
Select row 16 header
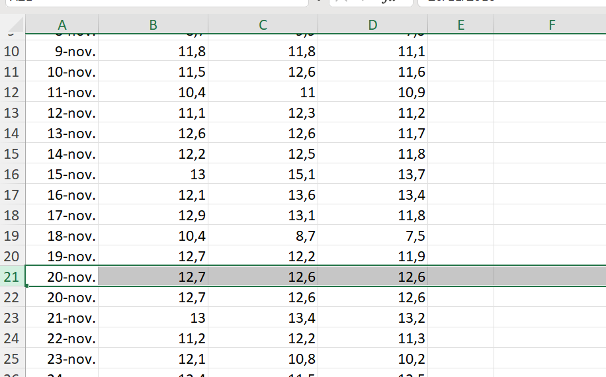(x=12, y=175)
